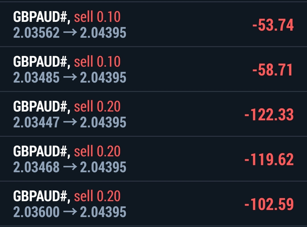
Task: Tap the -102.59 loss value
Action: [269, 204]
